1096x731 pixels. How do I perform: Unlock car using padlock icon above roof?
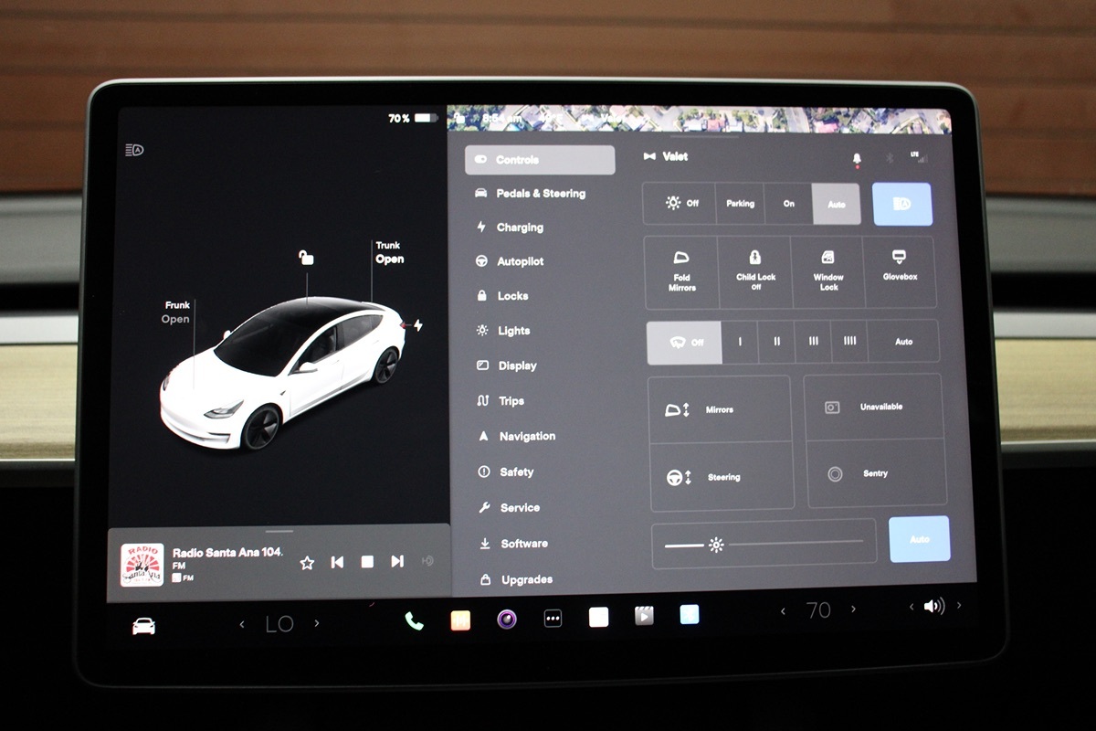coord(306,258)
